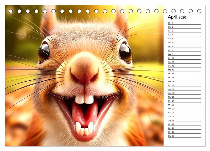The width and height of the screenshot is (210, 151).
Task: Select the 'Di 21' date row
Action: tap(184, 101)
